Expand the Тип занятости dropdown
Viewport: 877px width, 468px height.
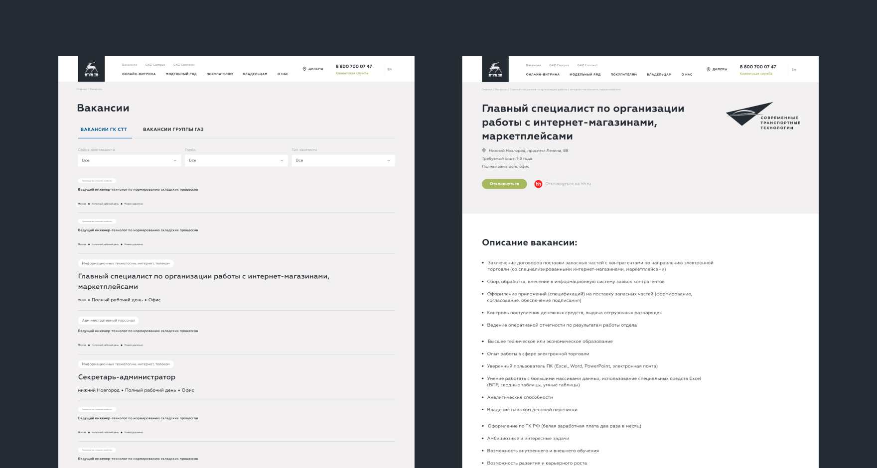click(343, 160)
